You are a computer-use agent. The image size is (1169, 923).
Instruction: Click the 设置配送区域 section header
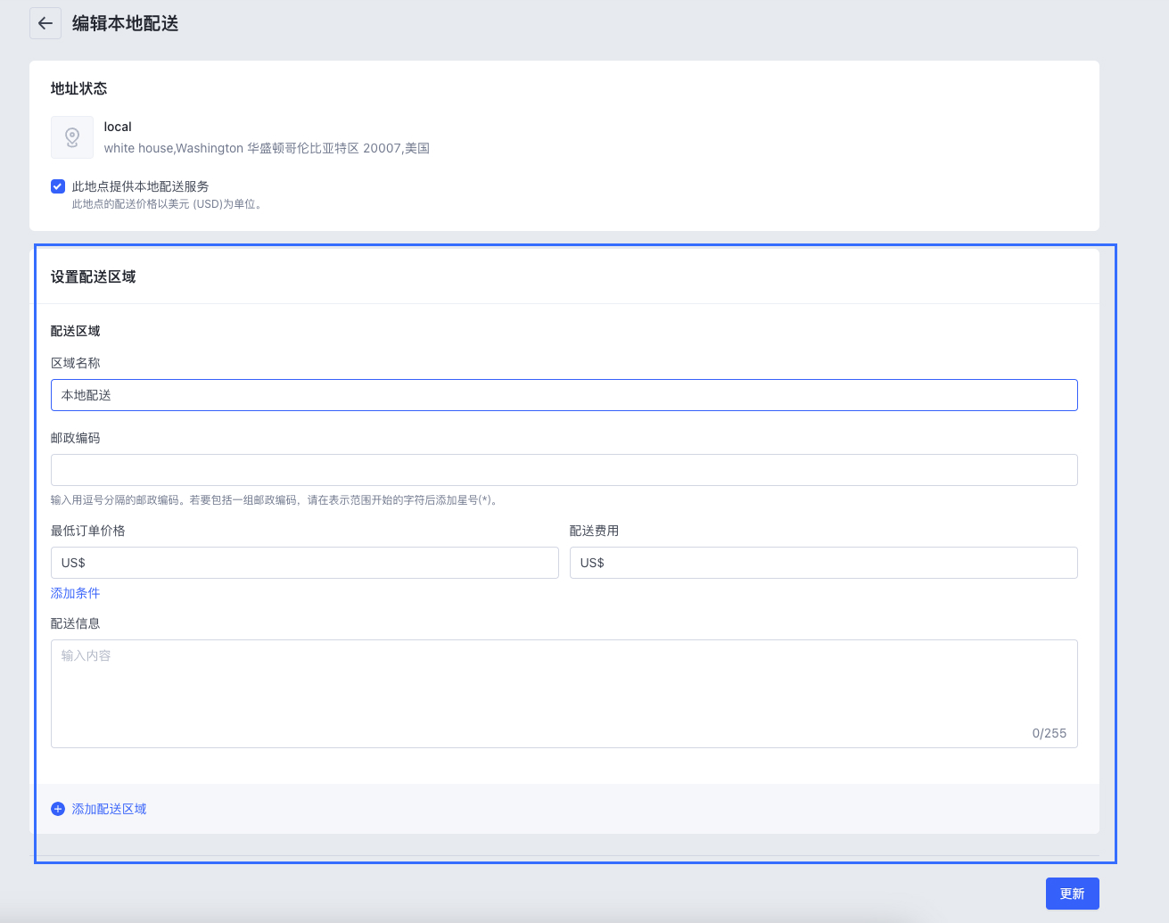[x=94, y=276]
